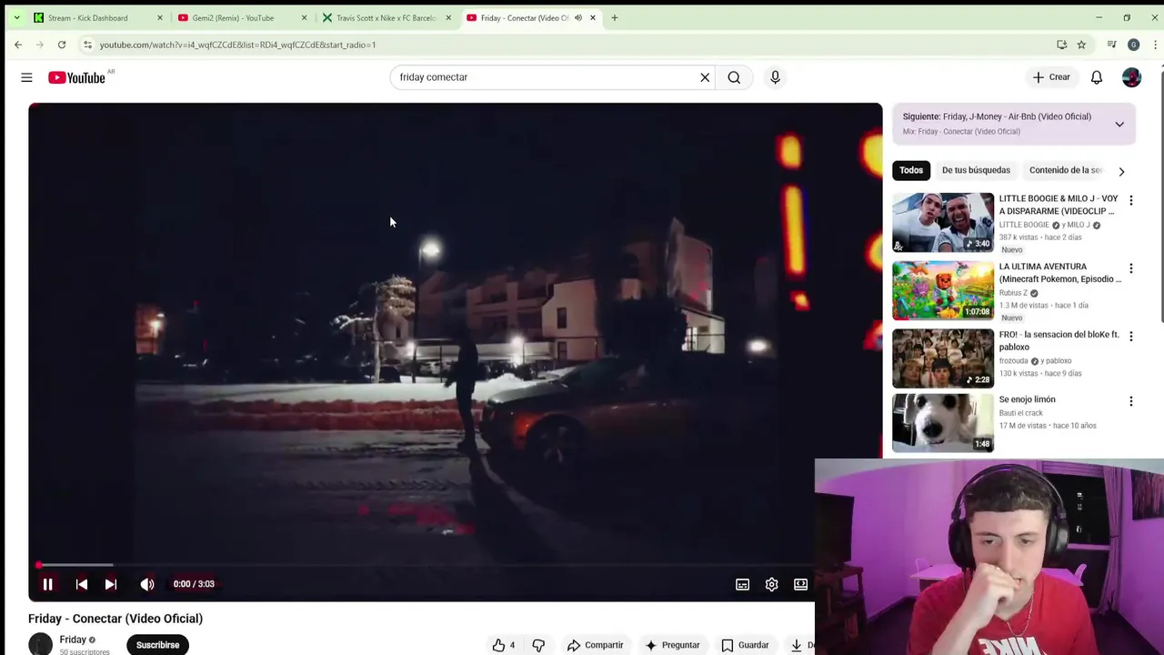Go back in browser history
This screenshot has height=655, width=1164.
pyautogui.click(x=18, y=45)
